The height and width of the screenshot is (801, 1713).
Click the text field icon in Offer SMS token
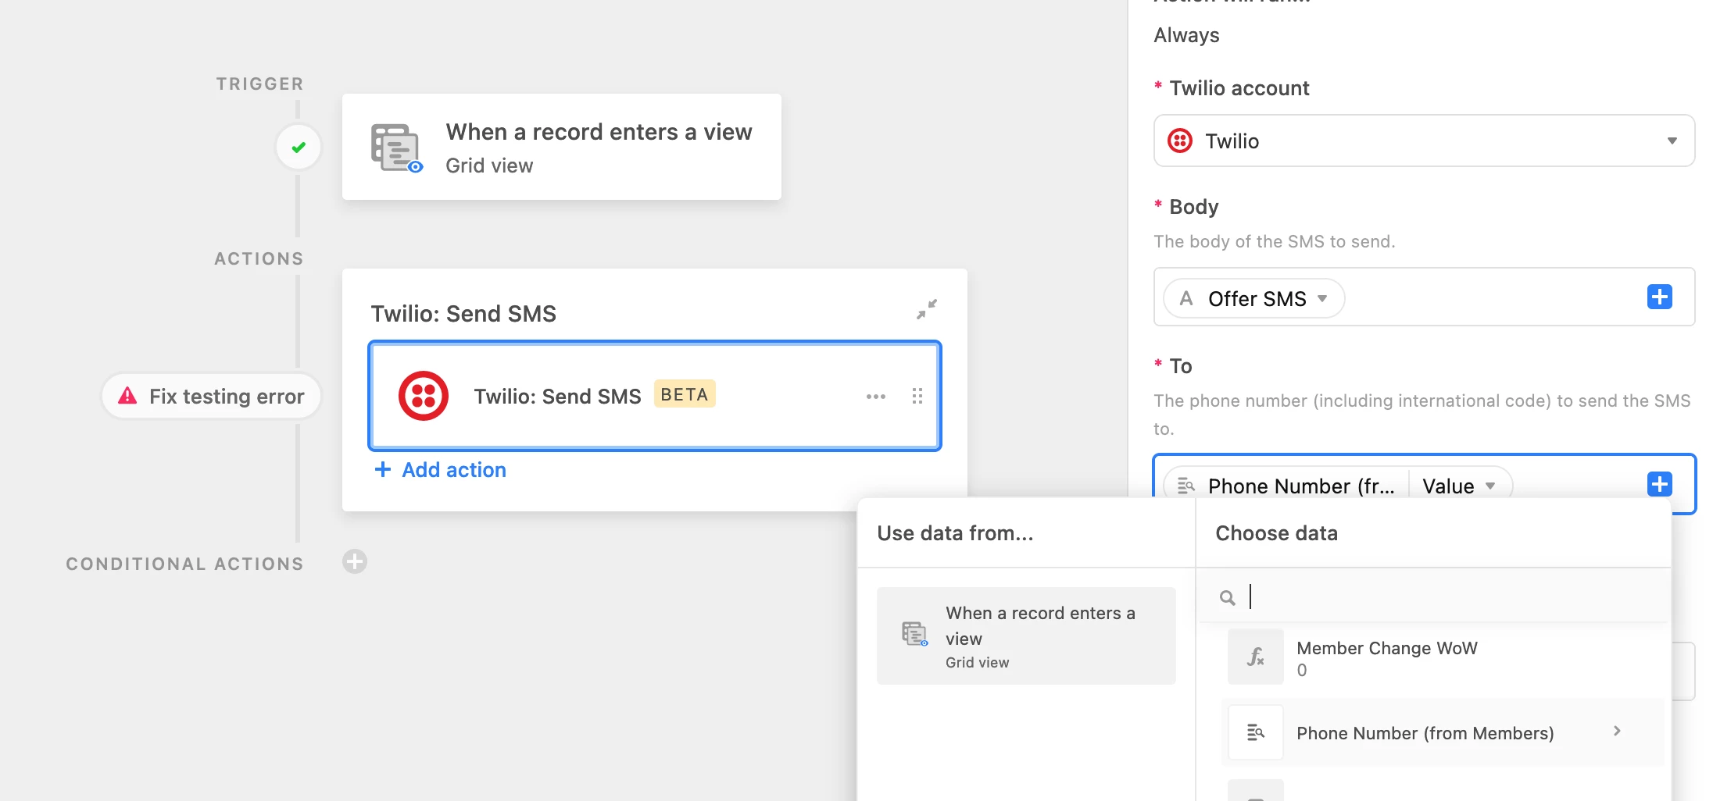(x=1186, y=299)
